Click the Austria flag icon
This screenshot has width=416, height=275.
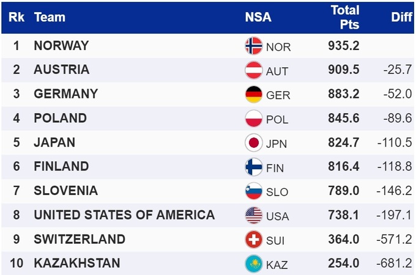click(x=253, y=70)
